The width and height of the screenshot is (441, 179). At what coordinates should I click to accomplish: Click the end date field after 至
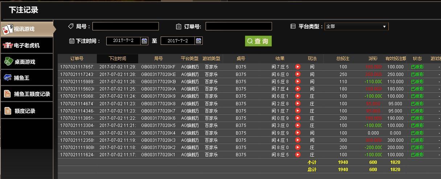point(178,41)
